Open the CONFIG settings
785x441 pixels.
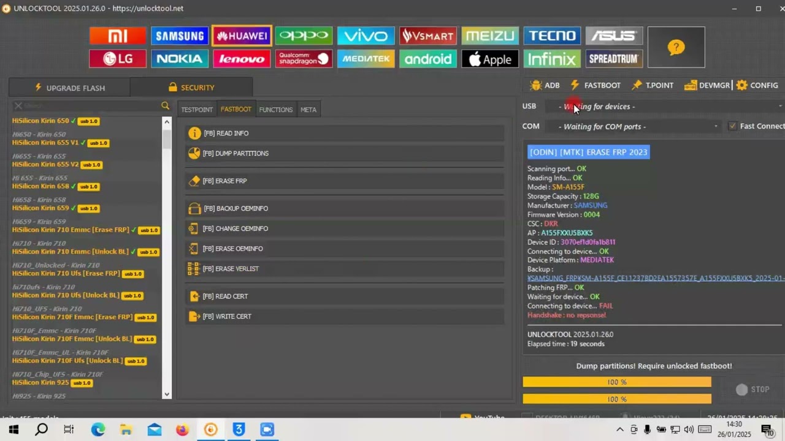[757, 85]
